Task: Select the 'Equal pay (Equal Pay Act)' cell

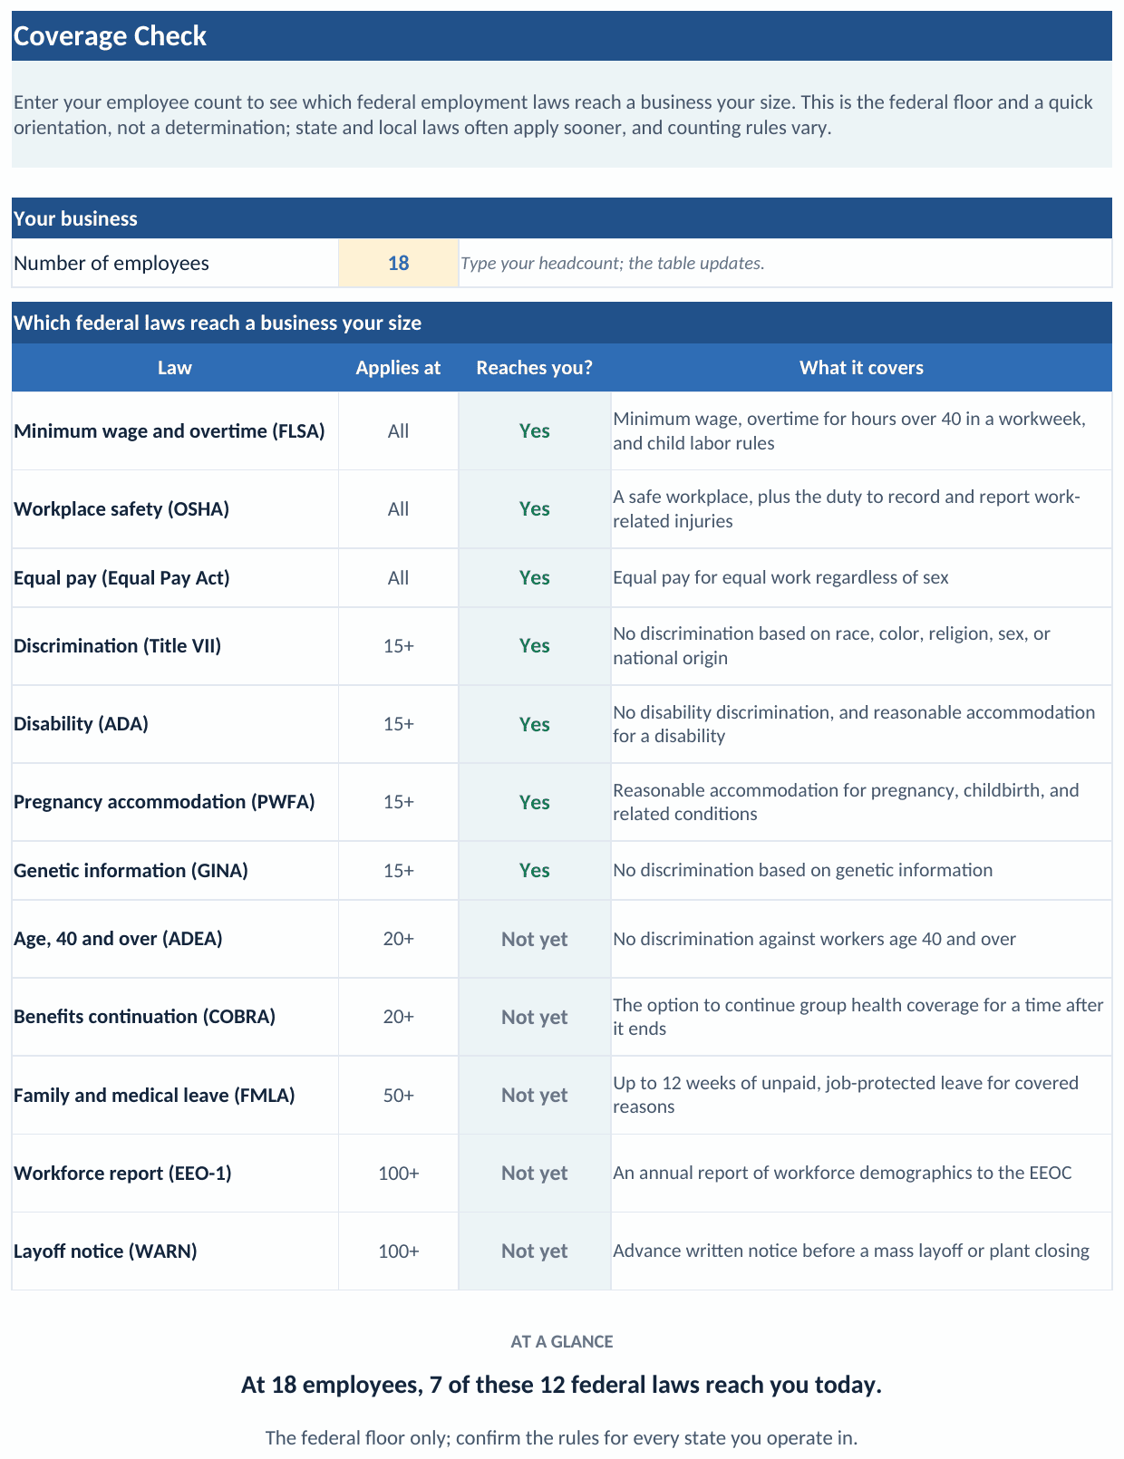Action: pos(175,578)
